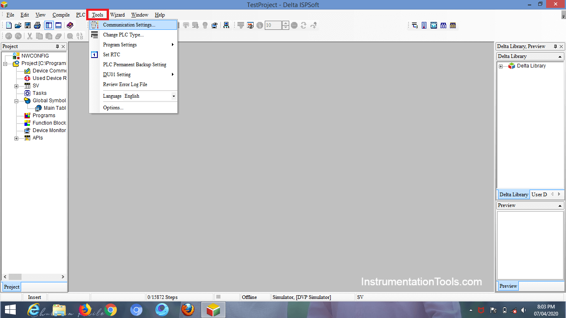Select Communication Settings menu entry
The height and width of the screenshot is (318, 566).
133,25
